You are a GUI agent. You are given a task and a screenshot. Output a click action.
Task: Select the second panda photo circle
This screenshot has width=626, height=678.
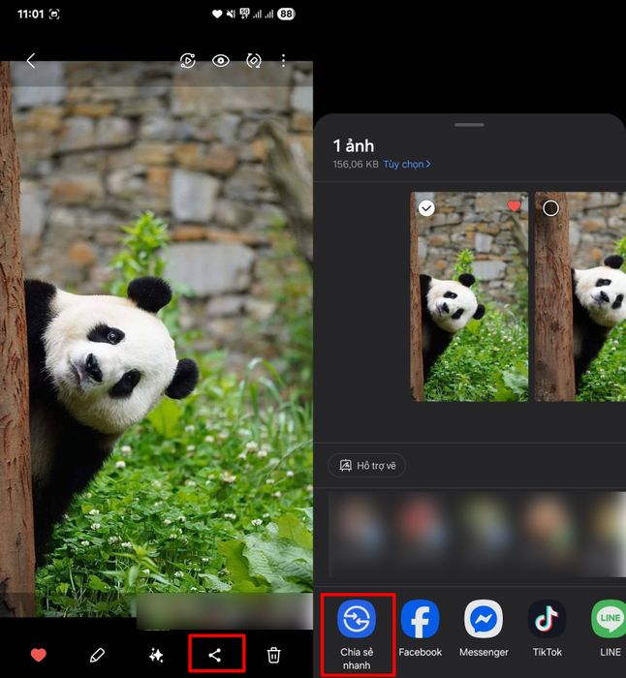tap(550, 208)
